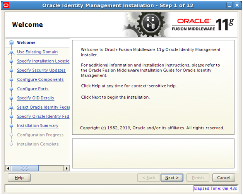Viewport: 243px width, 195px height.
Task: Open the Configure Components step
Action: point(40,80)
